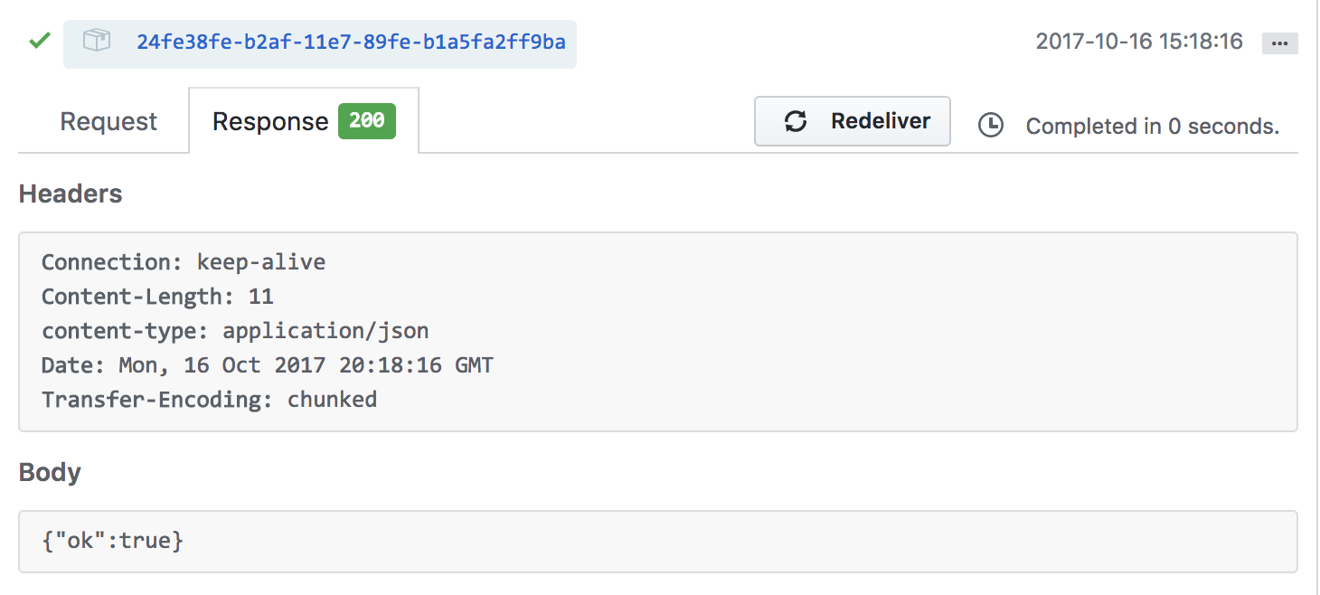Click the clock icon beside completion time
The width and height of the screenshot is (1320, 595).
coord(991,126)
